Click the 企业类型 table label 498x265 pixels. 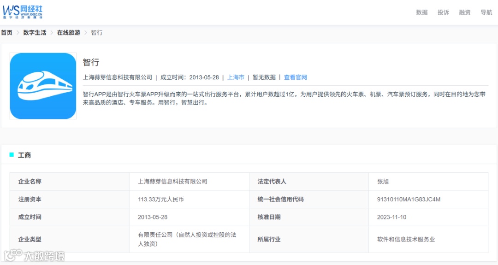[30, 239]
